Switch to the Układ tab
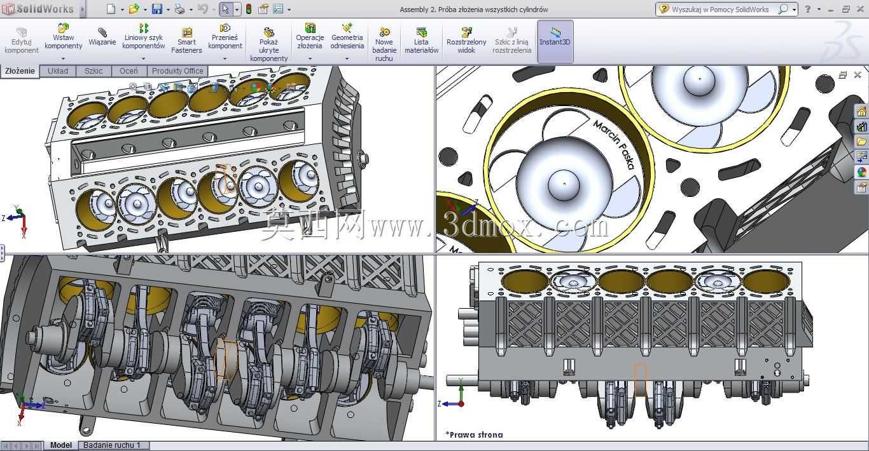 pos(58,71)
